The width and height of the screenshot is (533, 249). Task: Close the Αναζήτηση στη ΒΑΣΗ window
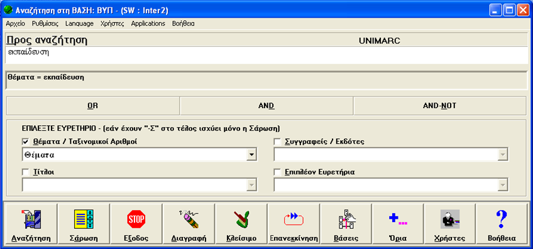point(522,11)
